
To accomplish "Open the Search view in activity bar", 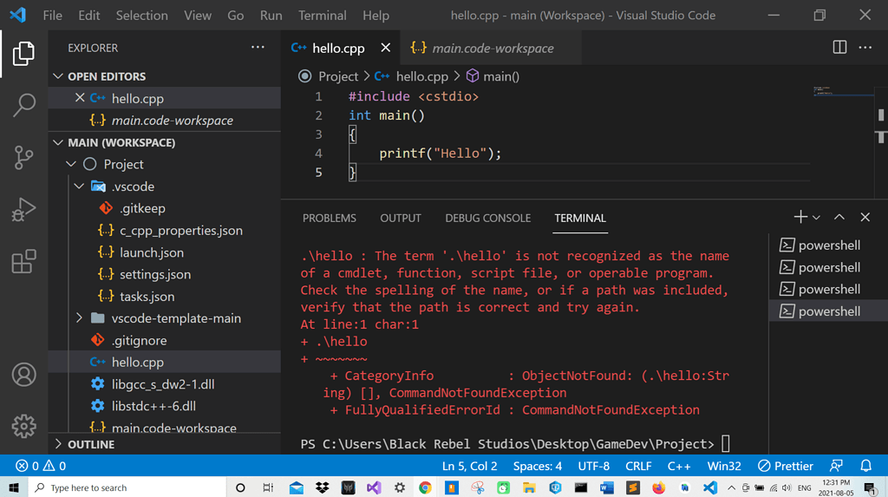I will [x=23, y=105].
